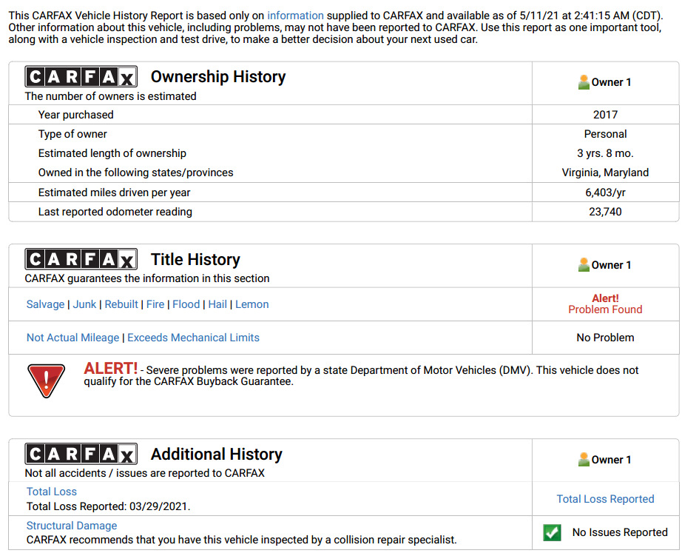Click the 'Type of owner' row label
This screenshot has width=682, height=556.
tap(72, 134)
